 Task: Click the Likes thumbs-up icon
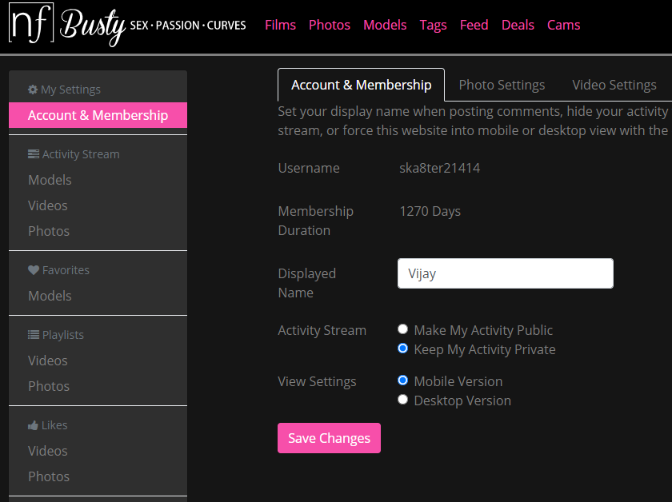tap(34, 425)
